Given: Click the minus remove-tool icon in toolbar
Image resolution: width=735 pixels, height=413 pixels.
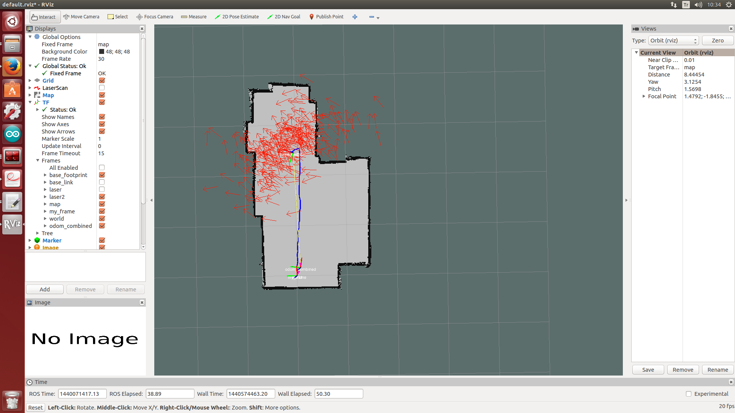Looking at the screenshot, I should pyautogui.click(x=372, y=17).
